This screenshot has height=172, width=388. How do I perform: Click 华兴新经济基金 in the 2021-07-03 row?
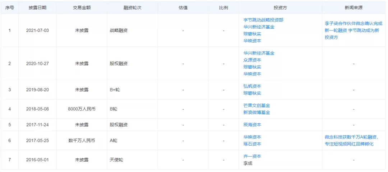[259, 27]
